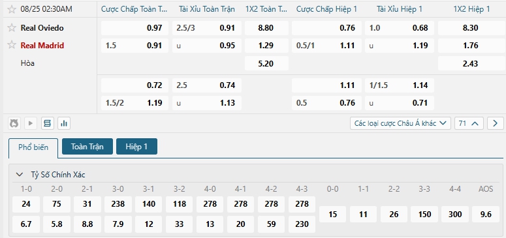The image size is (506, 238).
Task: Choose 0-0 correct score odds 15
Action: [x=332, y=215]
